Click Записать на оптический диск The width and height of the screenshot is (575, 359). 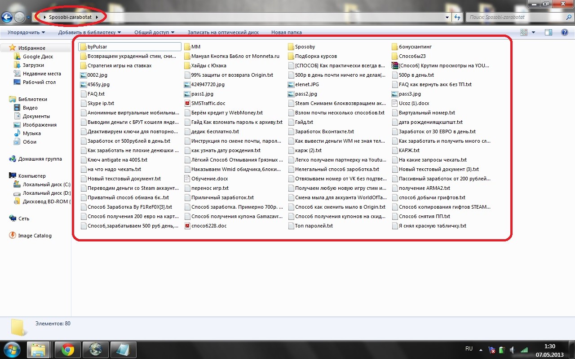click(x=223, y=32)
